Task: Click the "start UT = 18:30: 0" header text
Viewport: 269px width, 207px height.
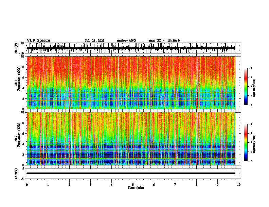Action: pyautogui.click(x=164, y=41)
